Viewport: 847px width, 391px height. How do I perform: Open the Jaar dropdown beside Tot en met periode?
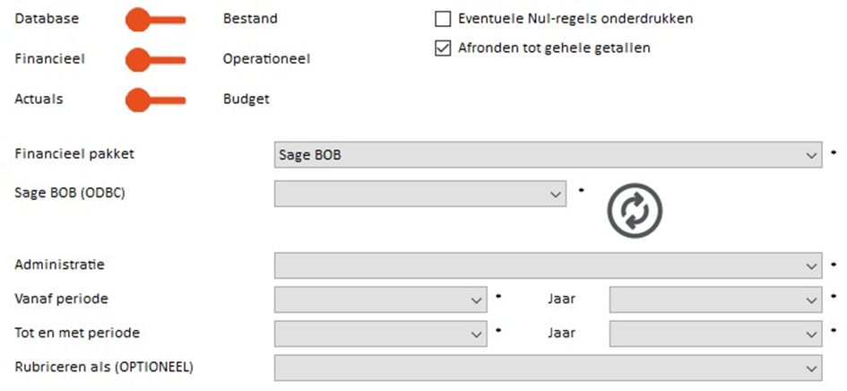pyautogui.click(x=716, y=334)
